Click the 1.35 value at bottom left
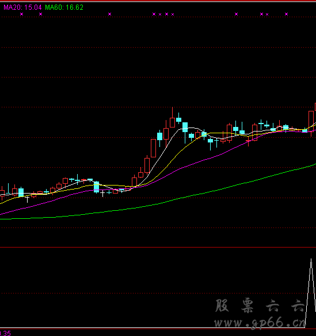316x336 pixels. tap(5, 334)
